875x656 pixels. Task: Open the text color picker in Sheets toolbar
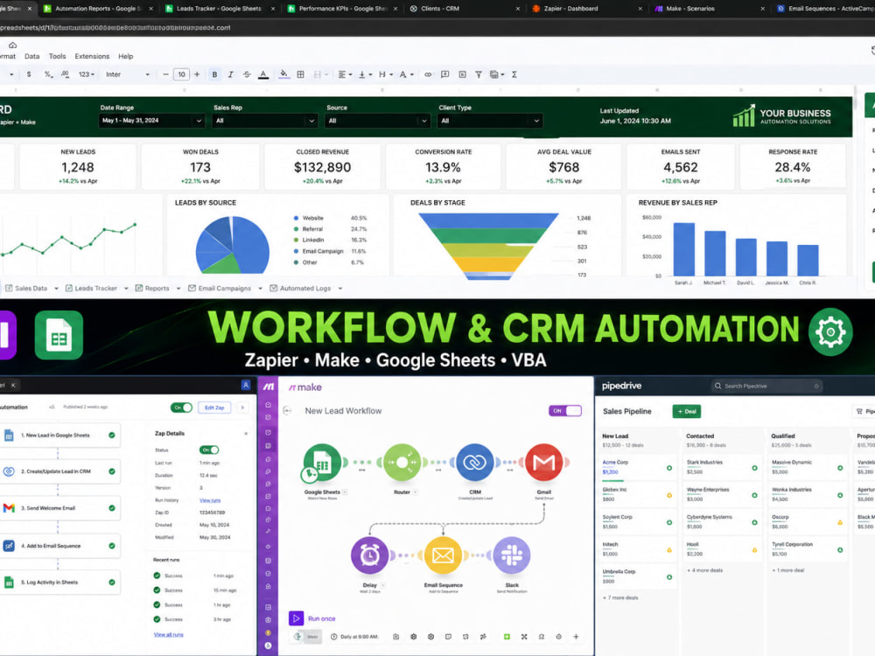click(263, 74)
